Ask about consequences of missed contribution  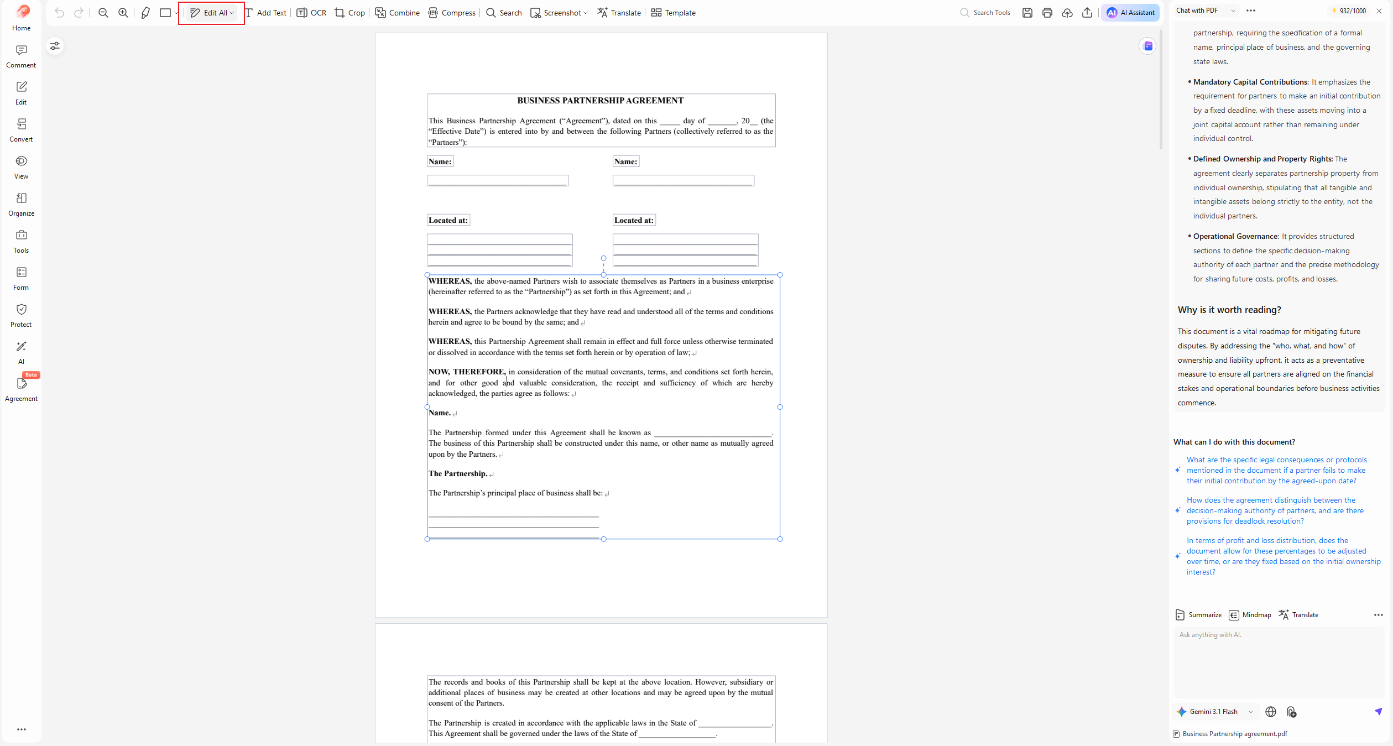1277,470
